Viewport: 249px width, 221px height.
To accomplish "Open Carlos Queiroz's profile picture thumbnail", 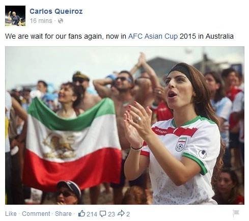I will pyautogui.click(x=15, y=16).
